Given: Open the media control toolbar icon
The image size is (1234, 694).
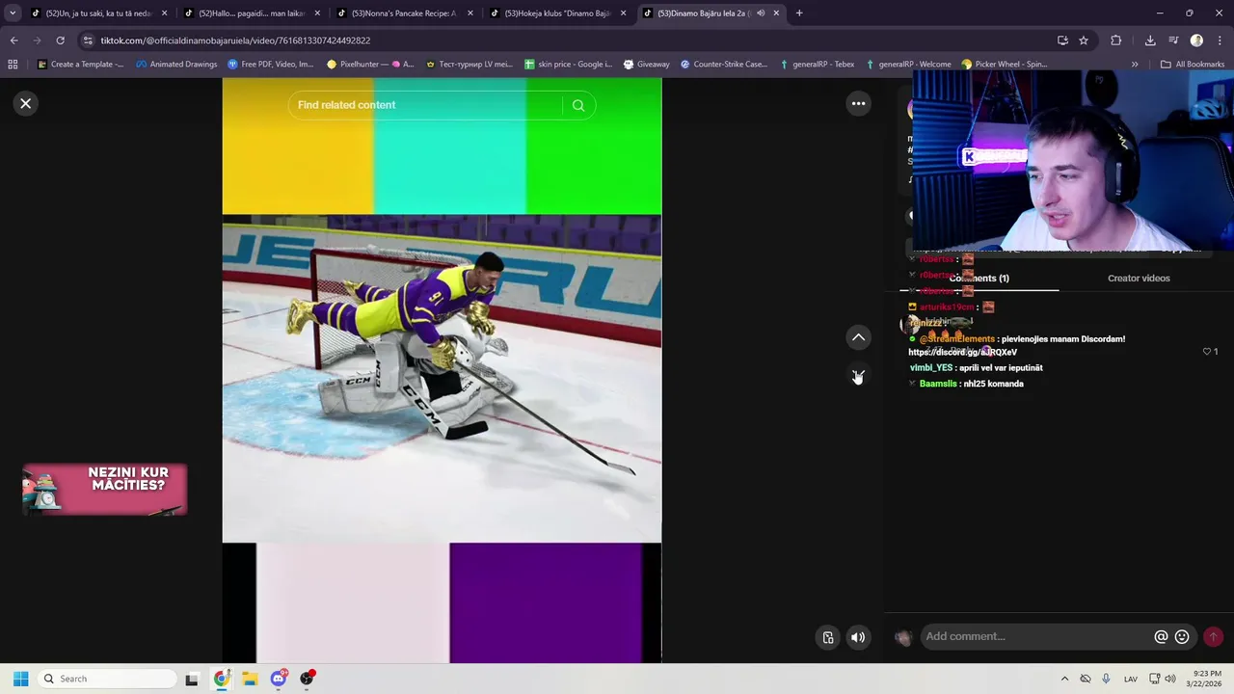Looking at the screenshot, I should click(x=1173, y=40).
